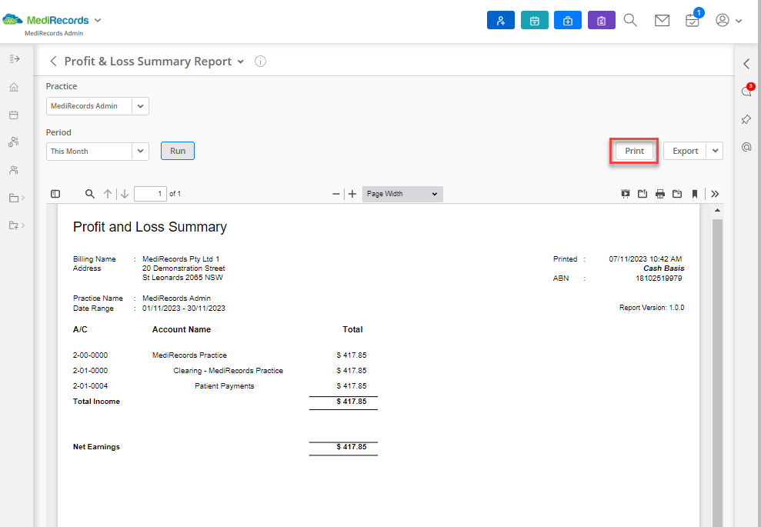
Task: Go to next report page arrow
Action: [125, 194]
